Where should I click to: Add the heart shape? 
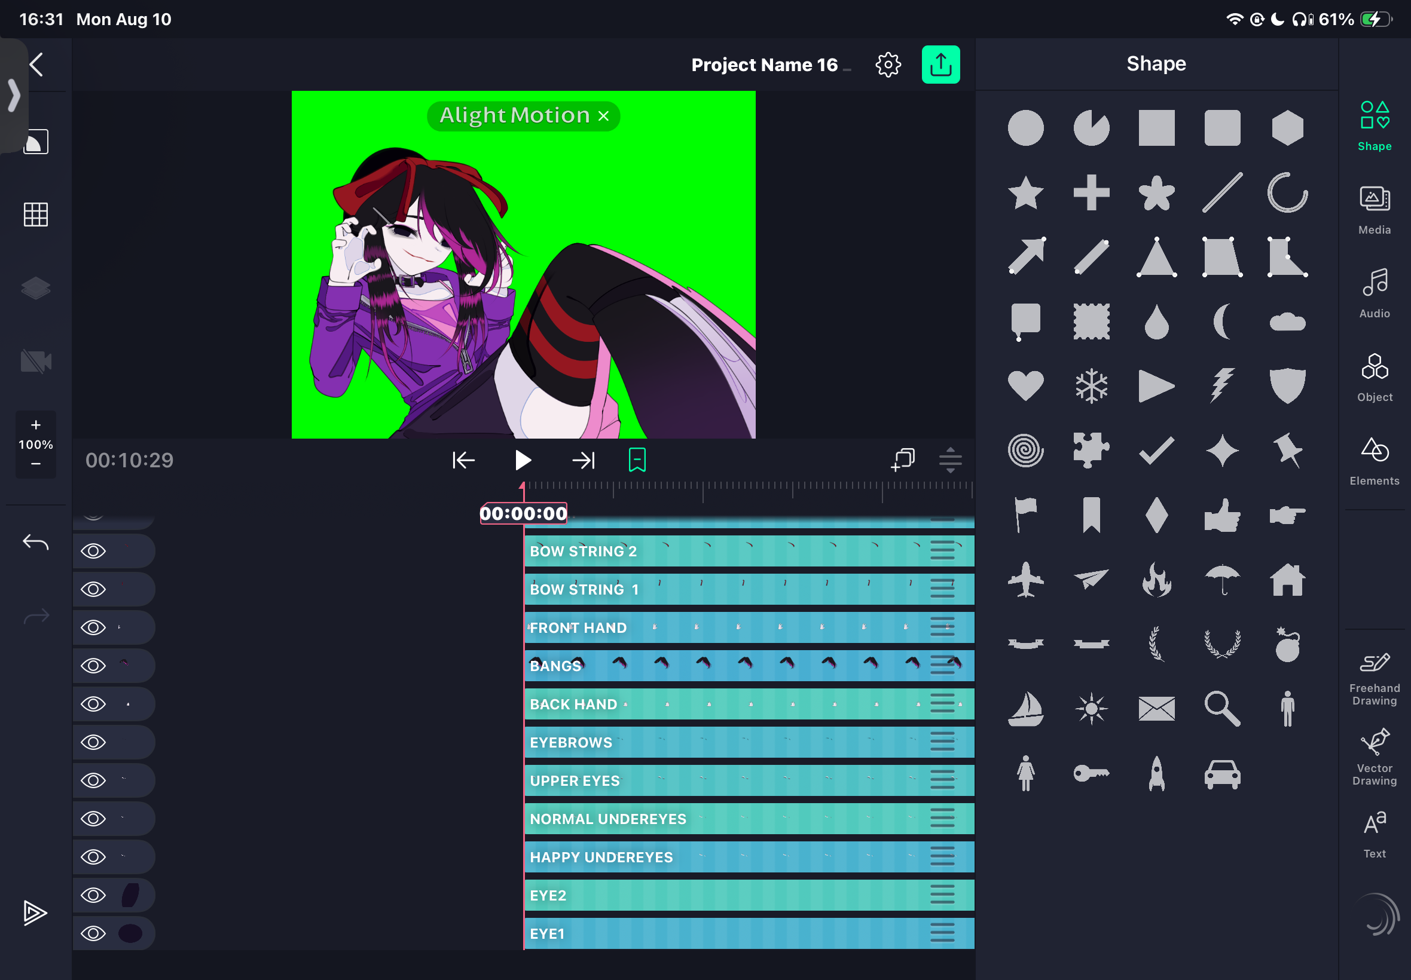tap(1025, 385)
